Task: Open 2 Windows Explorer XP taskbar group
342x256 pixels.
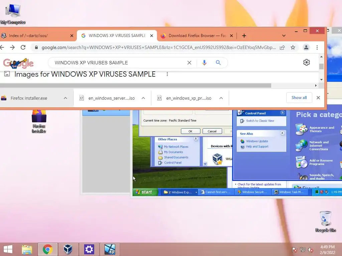Action: point(180,192)
